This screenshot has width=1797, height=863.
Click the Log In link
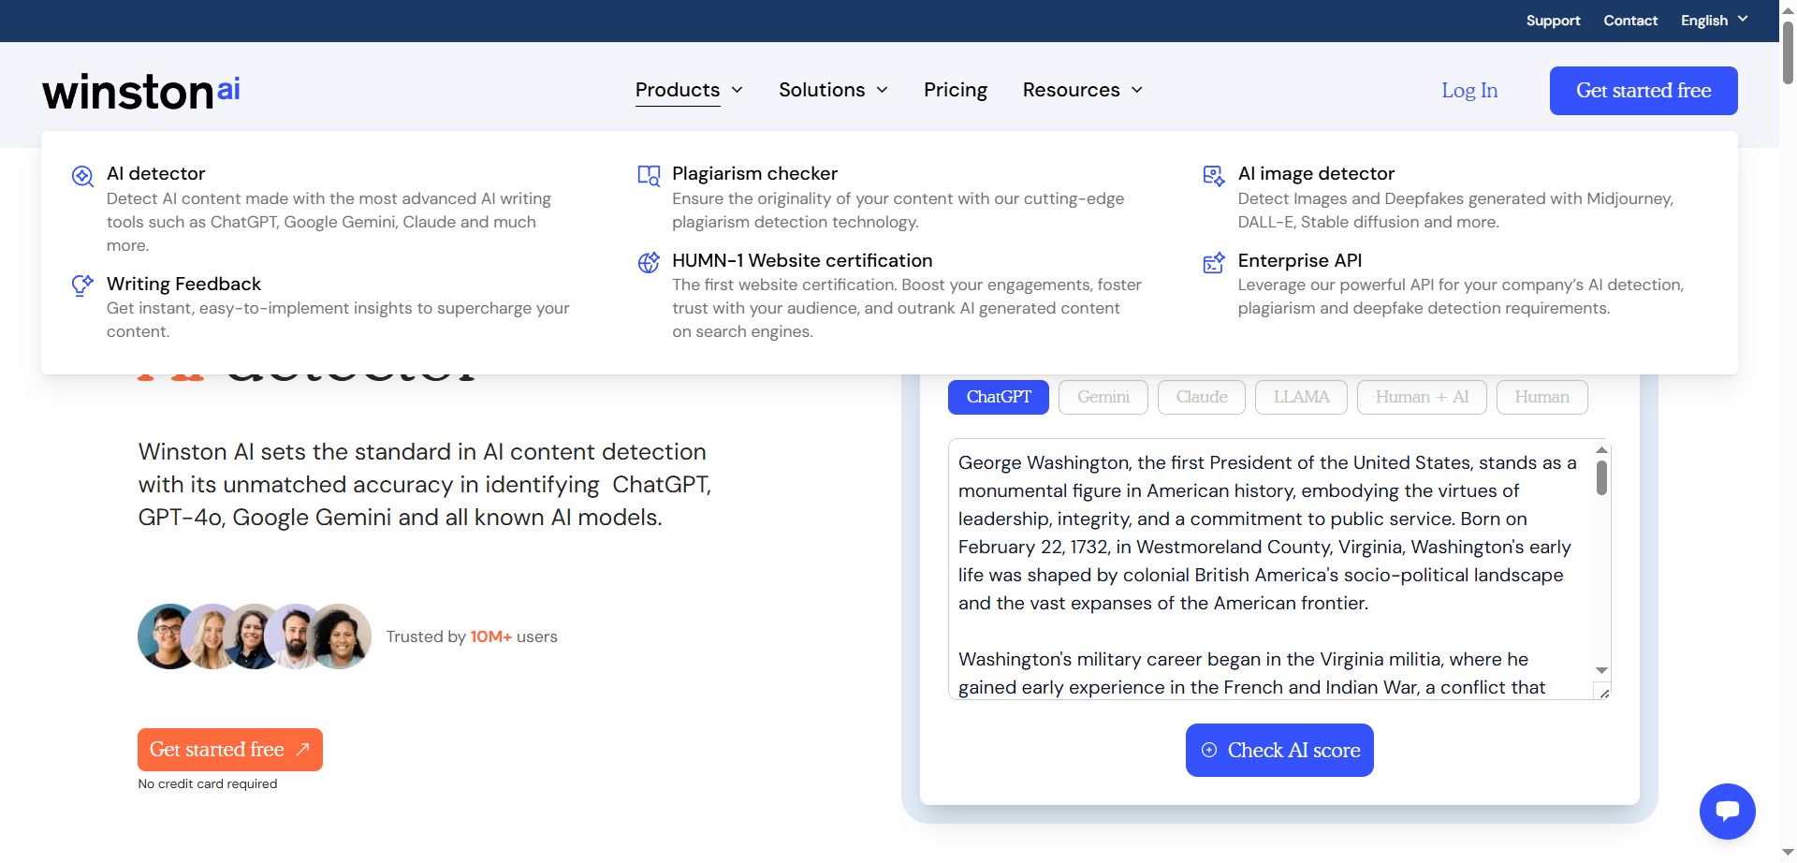(x=1469, y=91)
